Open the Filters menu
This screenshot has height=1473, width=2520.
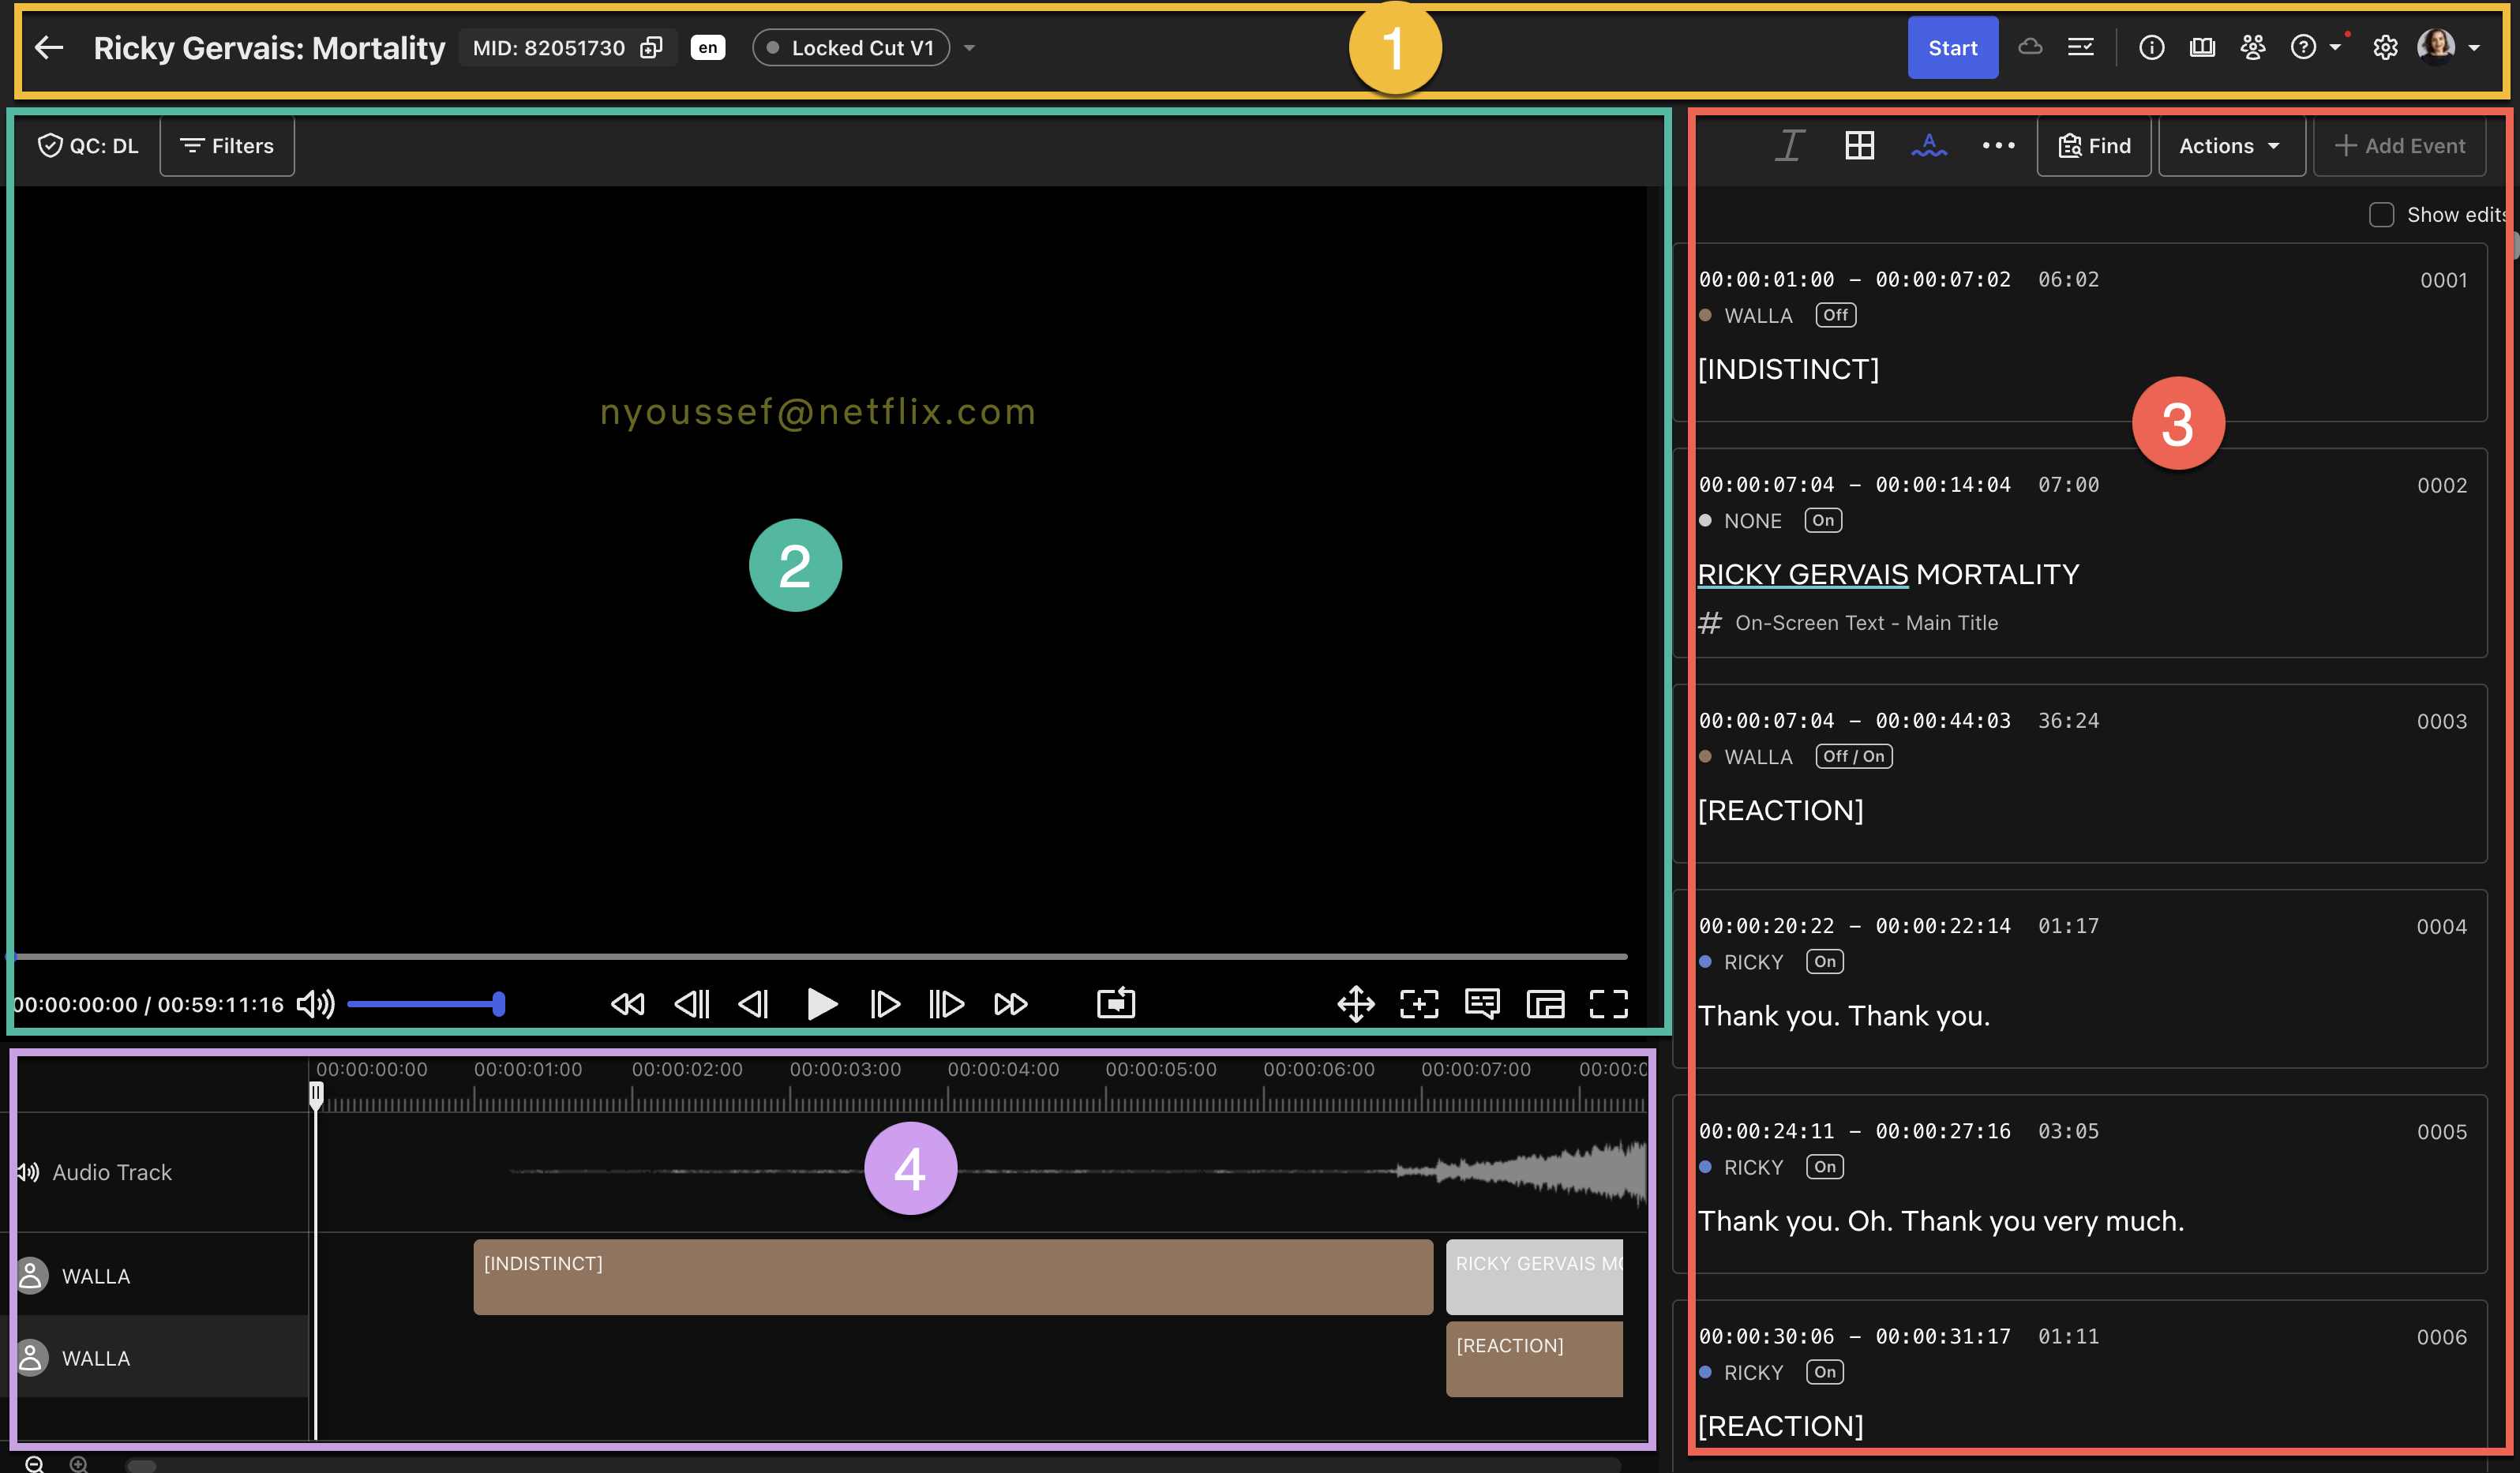[x=227, y=146]
